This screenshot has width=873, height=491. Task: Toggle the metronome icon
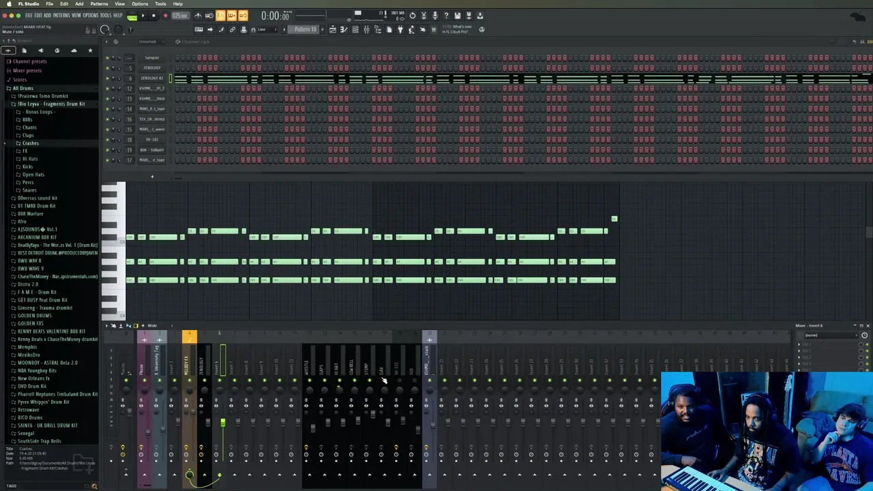198,16
